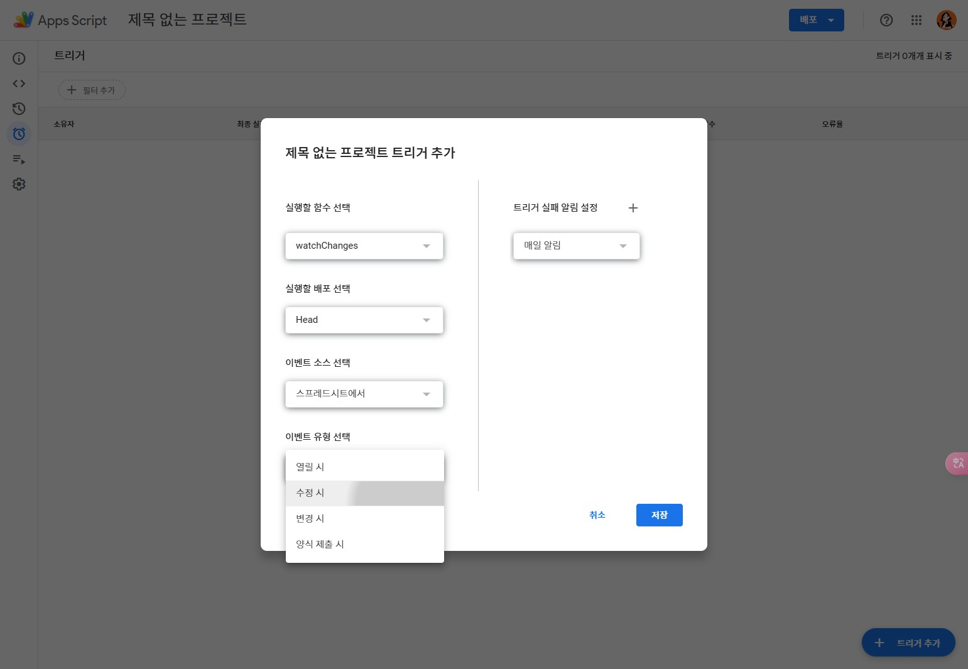This screenshot has height=669, width=968.
Task: Open the project history icon in sidebar
Action: pyautogui.click(x=19, y=109)
